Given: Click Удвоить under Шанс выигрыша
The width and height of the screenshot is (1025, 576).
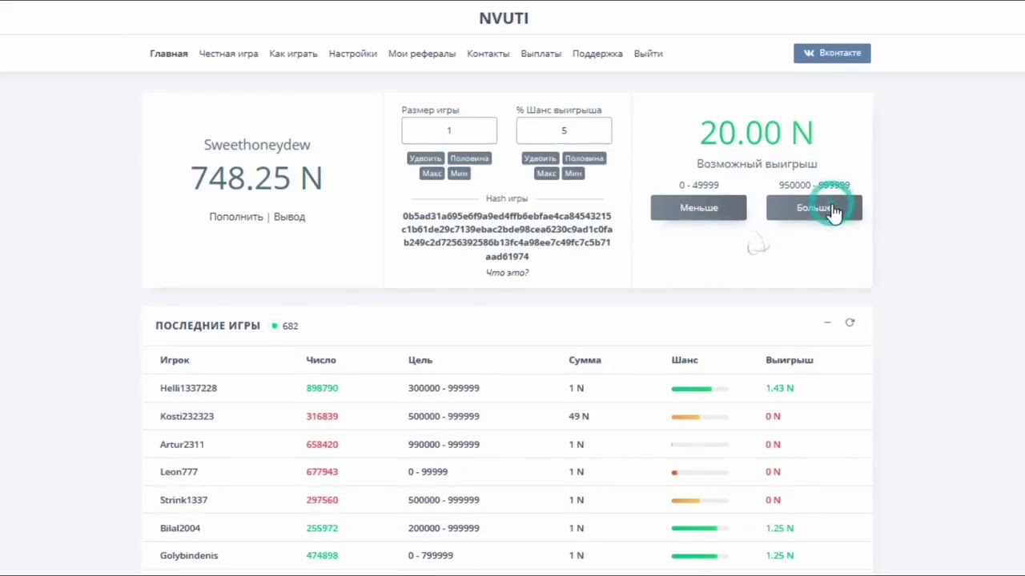Looking at the screenshot, I should (540, 158).
